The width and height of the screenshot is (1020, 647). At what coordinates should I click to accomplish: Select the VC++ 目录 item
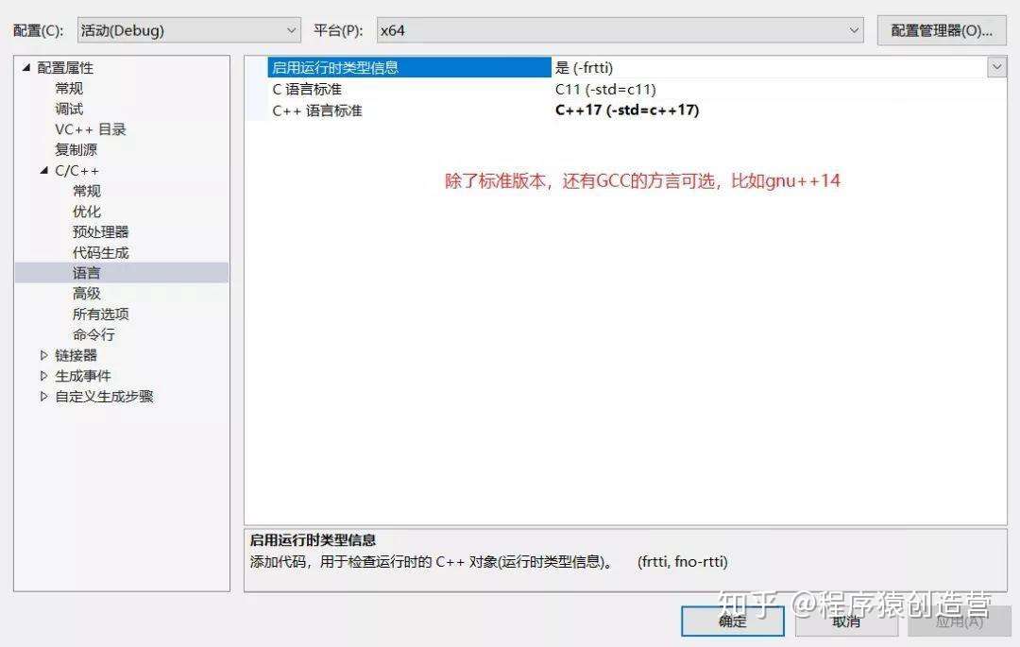91,129
